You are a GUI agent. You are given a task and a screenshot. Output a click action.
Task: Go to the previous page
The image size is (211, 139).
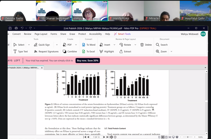(x=88, y=137)
